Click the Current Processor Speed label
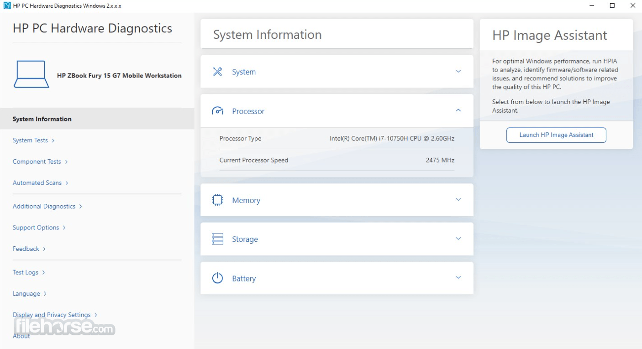The image size is (642, 349). click(x=254, y=160)
